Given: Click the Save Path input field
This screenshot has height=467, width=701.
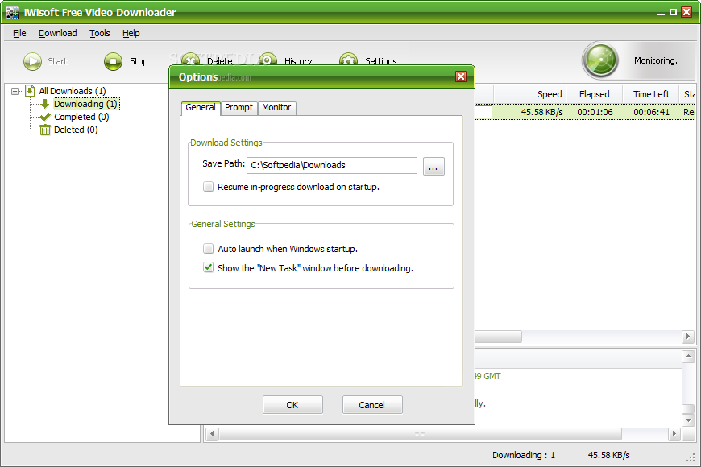Looking at the screenshot, I should click(332, 165).
